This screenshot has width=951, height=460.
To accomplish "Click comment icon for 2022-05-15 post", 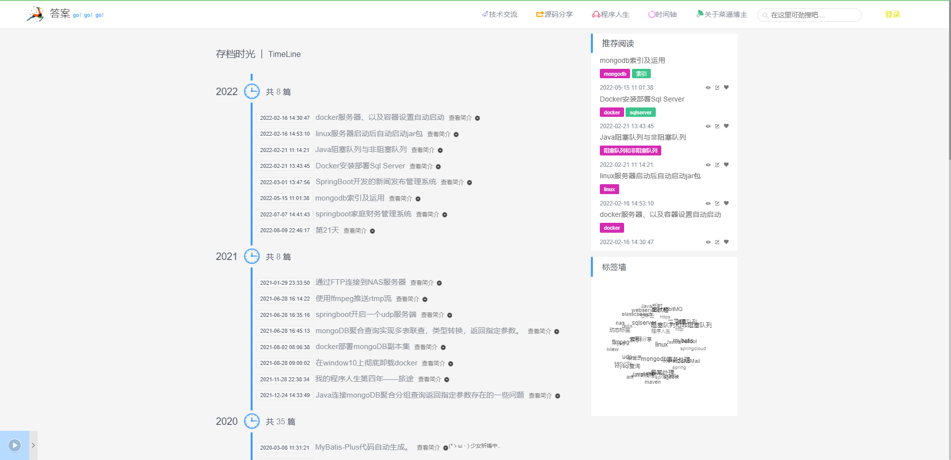I will [x=717, y=88].
